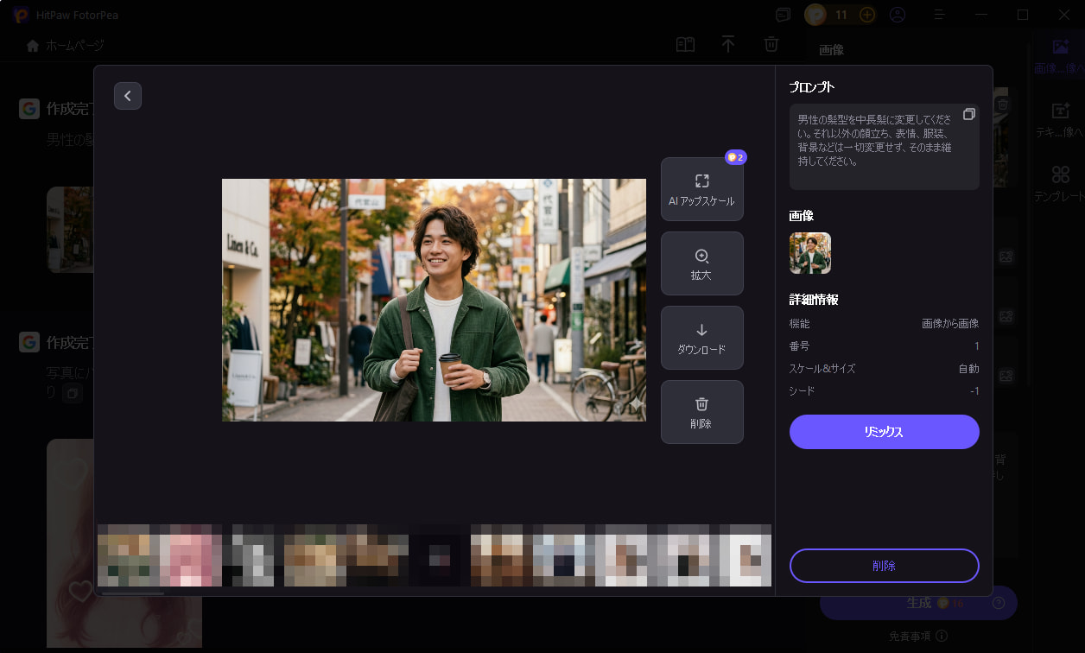Click the horizontal scrollbar under the thumbnail strip
The image size is (1085, 653).
point(132,593)
